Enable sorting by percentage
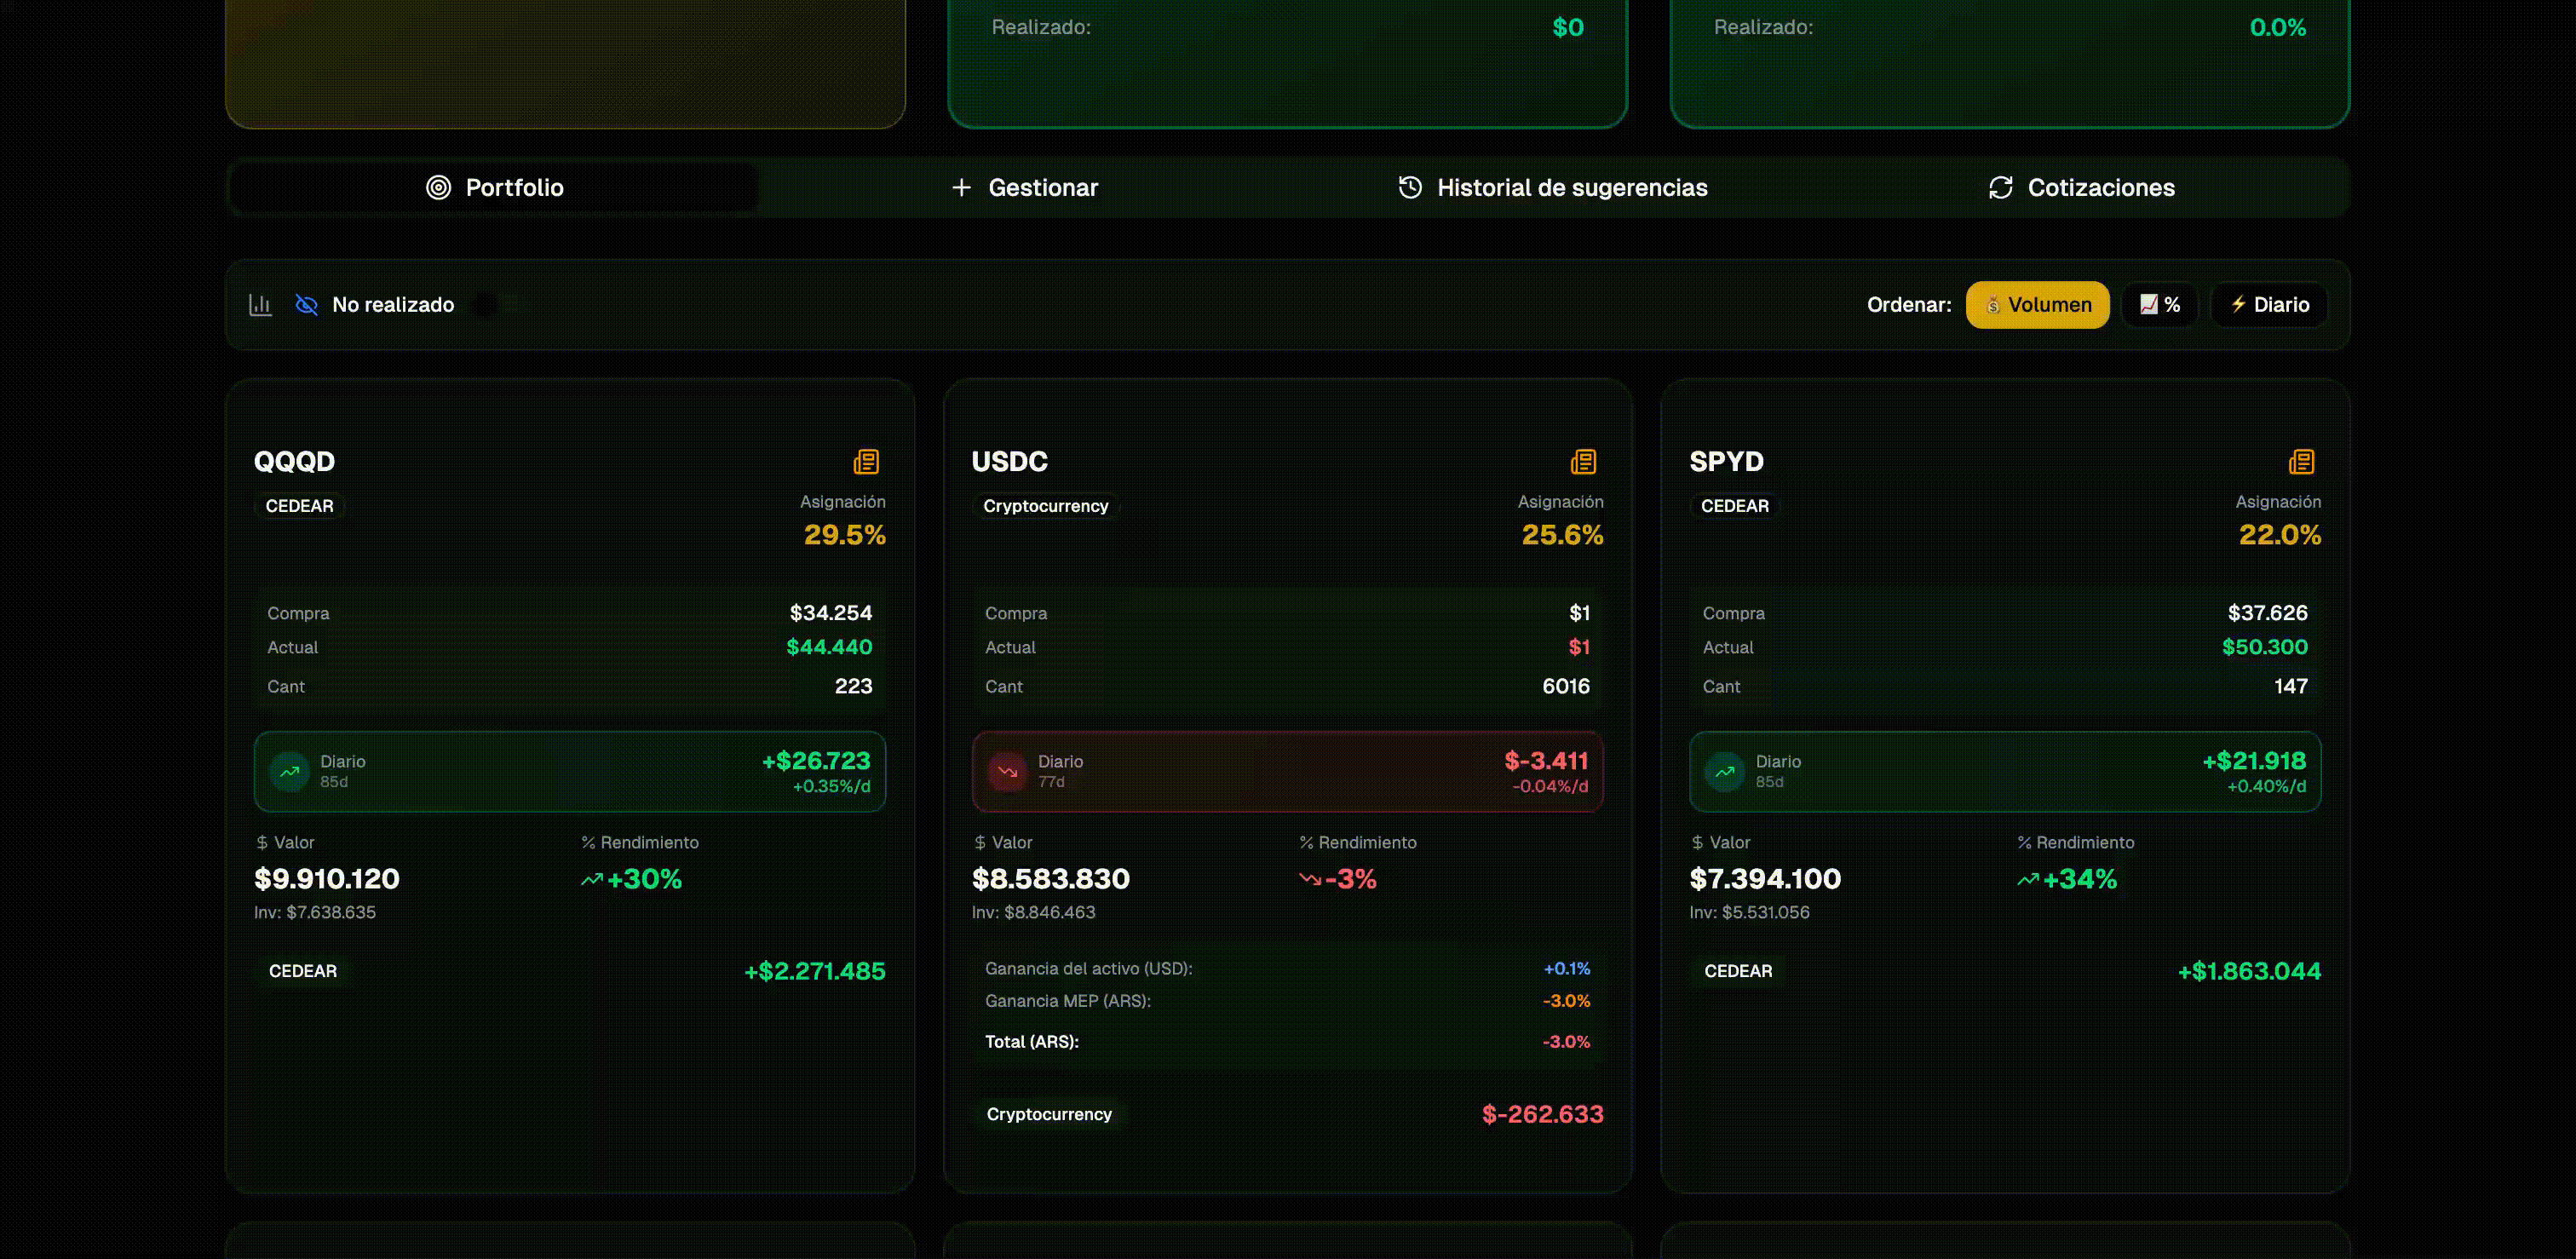2576x1259 pixels. click(2160, 305)
